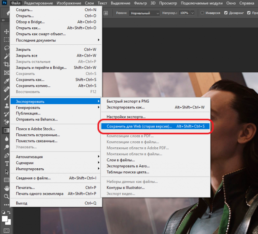Click the background color swatch
This screenshot has width=258, height=234.
(x=9, y=223)
